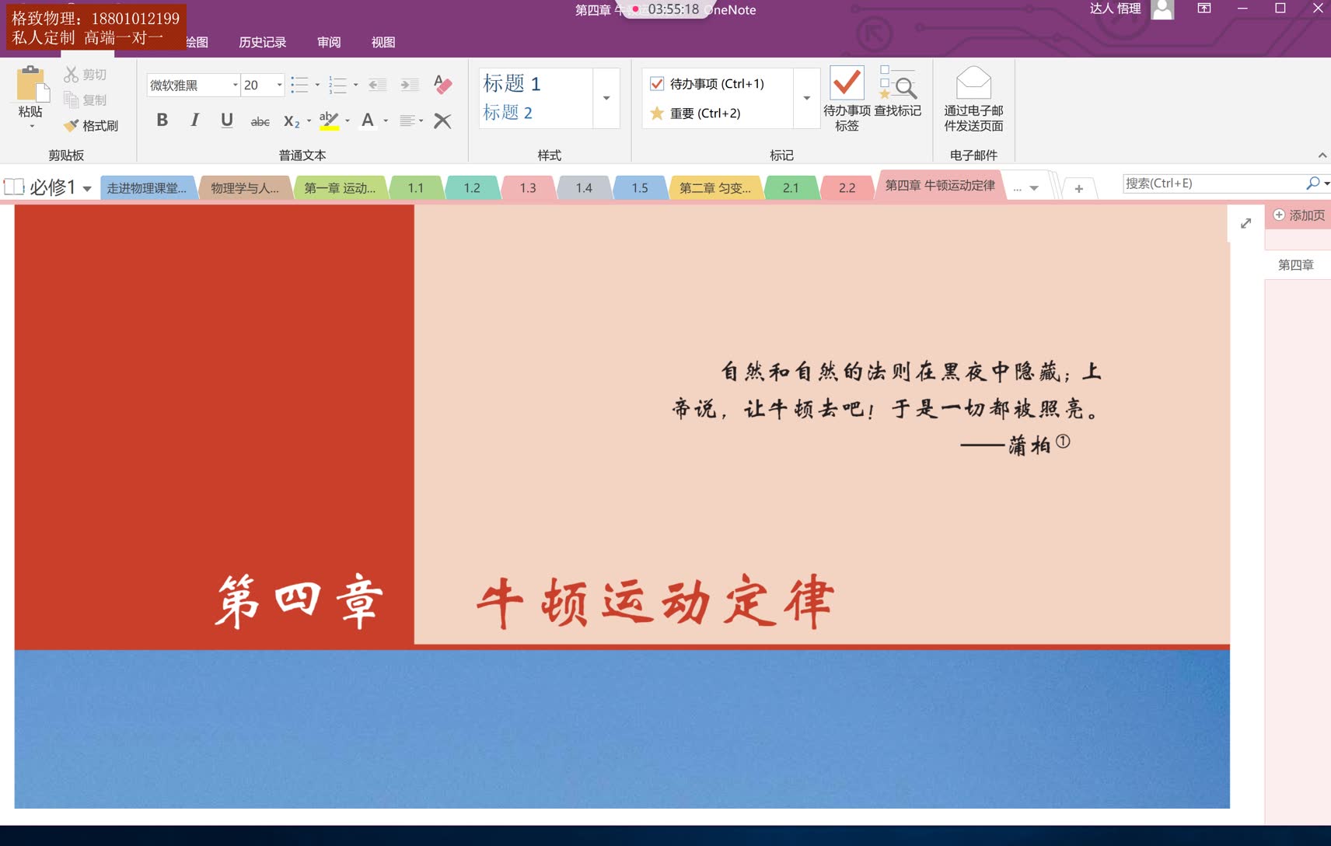Click inside the 搜索(Ctrl+E) search field
Image resolution: width=1331 pixels, height=846 pixels.
click(x=1213, y=182)
